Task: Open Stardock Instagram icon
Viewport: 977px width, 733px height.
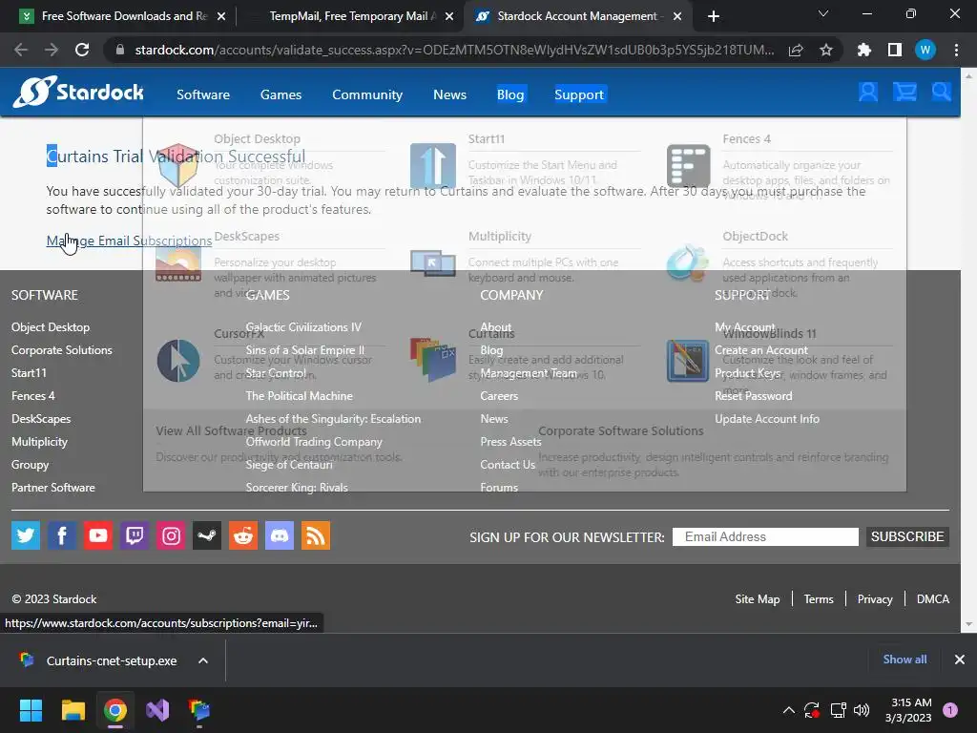Action: pyautogui.click(x=171, y=535)
